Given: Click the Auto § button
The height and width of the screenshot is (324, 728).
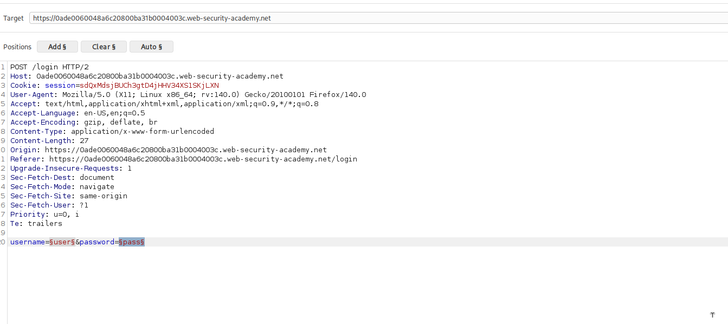Looking at the screenshot, I should 151,47.
